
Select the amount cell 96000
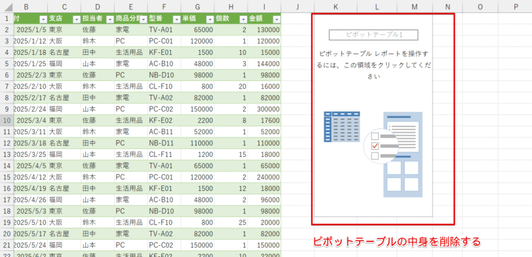pos(264,200)
